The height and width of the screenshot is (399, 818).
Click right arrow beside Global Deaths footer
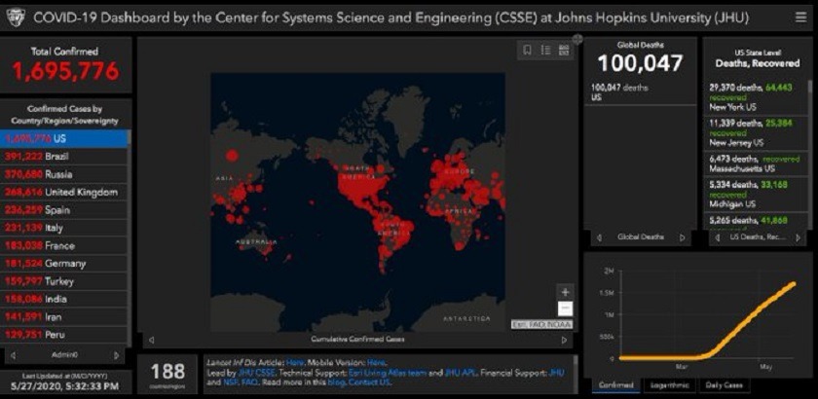(x=682, y=237)
